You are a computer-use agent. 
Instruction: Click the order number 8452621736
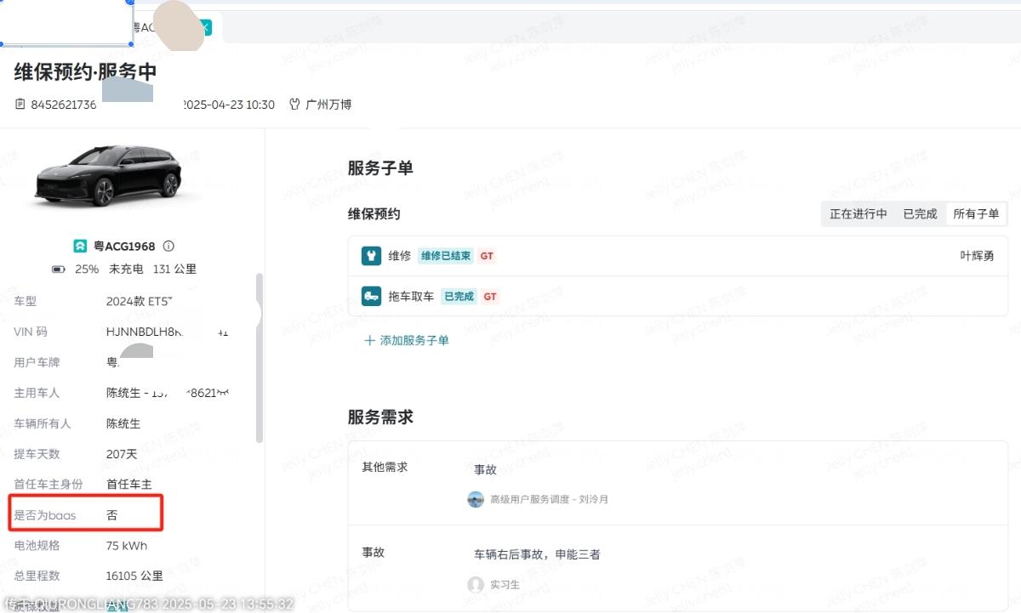point(65,105)
